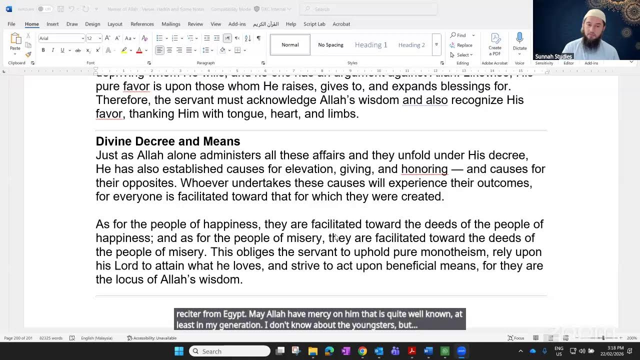Open the File menu
Viewport: 640px width, 360px height.
click(x=11, y=24)
